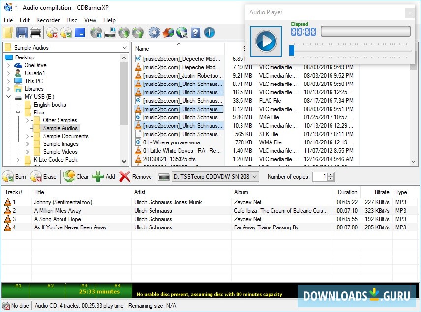The image size is (421, 312).
Task: Save compilation with the floppy disk icon
Action: click(22, 33)
